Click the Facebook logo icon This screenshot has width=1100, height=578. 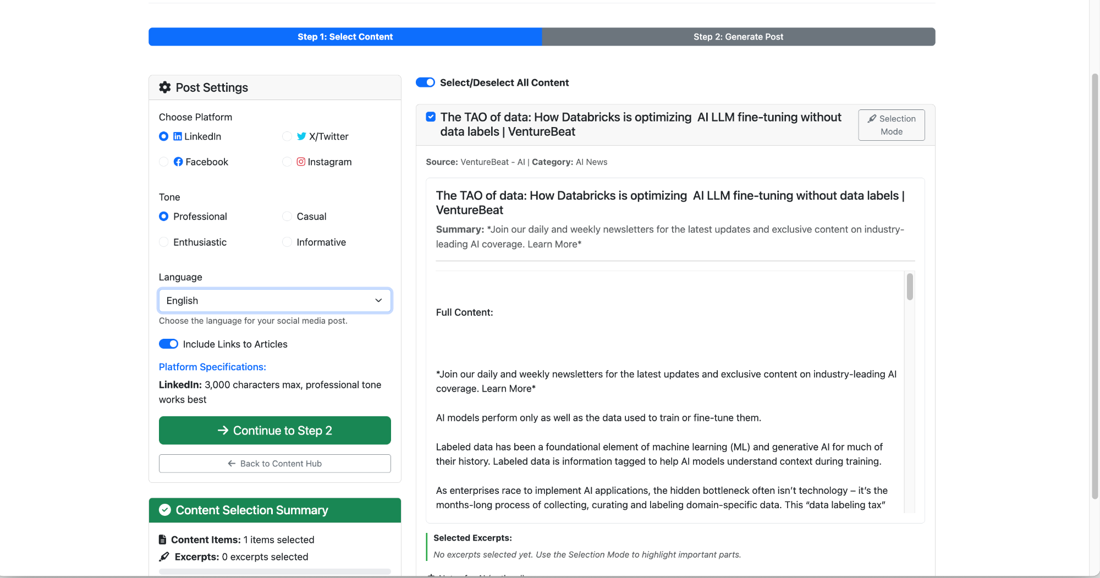tap(178, 162)
